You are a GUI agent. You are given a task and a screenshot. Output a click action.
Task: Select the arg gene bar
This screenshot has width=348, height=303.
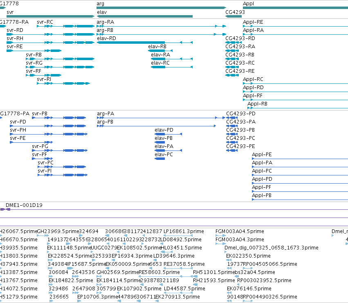[x=162, y=8]
